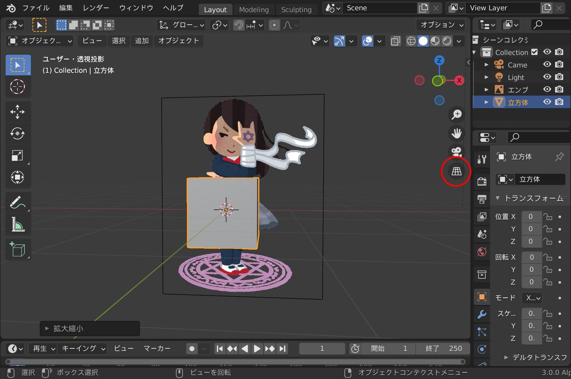Open the ファイル menu
The image size is (571, 379).
pyautogui.click(x=36, y=8)
